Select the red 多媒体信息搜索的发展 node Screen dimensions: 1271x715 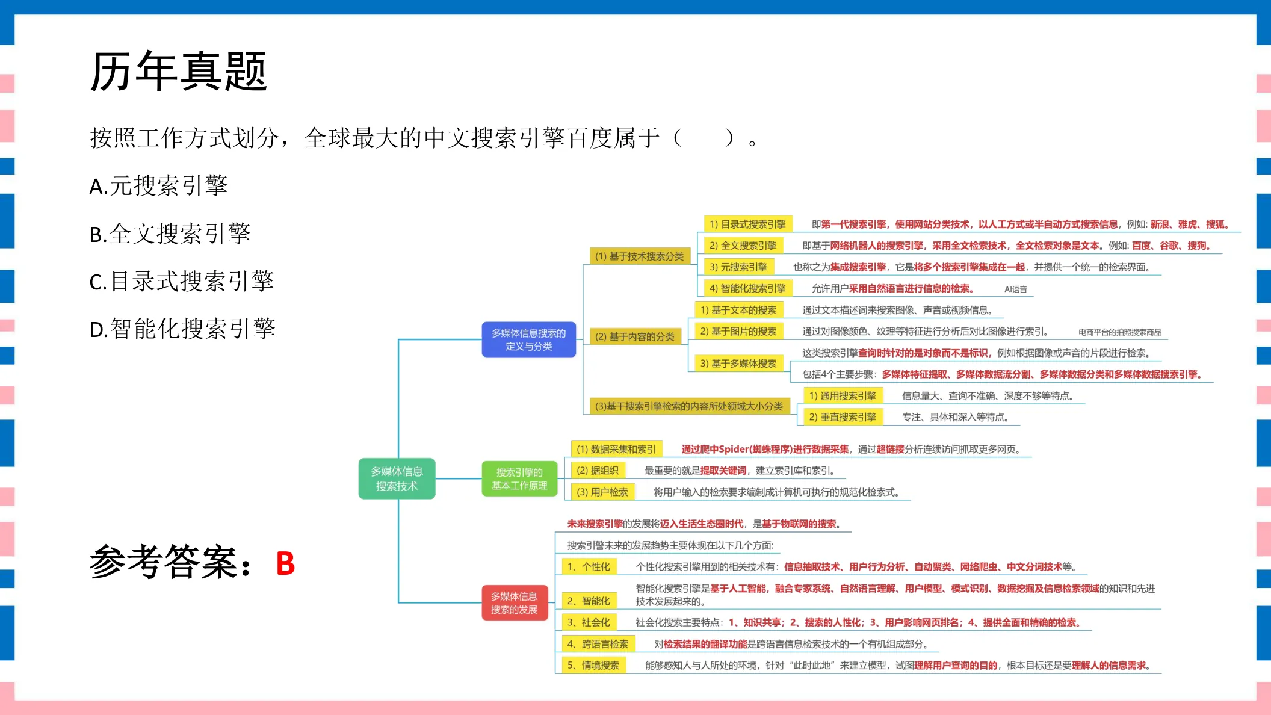[x=515, y=602]
